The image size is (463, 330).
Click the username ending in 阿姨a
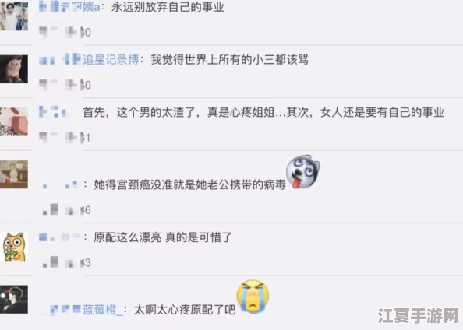(x=69, y=7)
